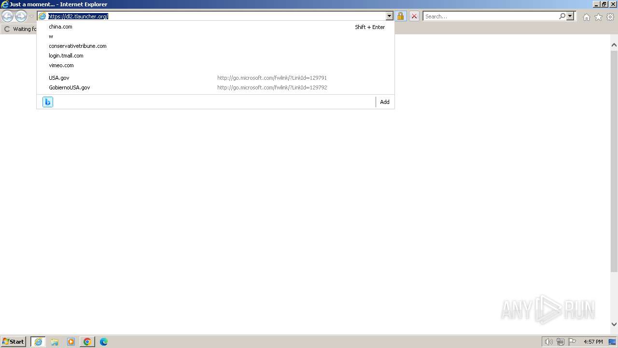Open USA.gov favorite entry
This screenshot has height=348, width=618.
click(x=215, y=78)
